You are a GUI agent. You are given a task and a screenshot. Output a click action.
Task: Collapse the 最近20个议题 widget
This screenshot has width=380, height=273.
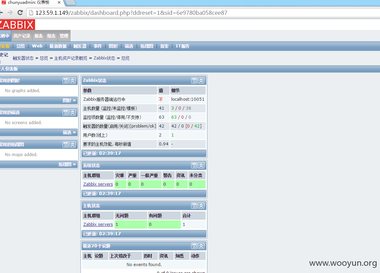pos(201,246)
